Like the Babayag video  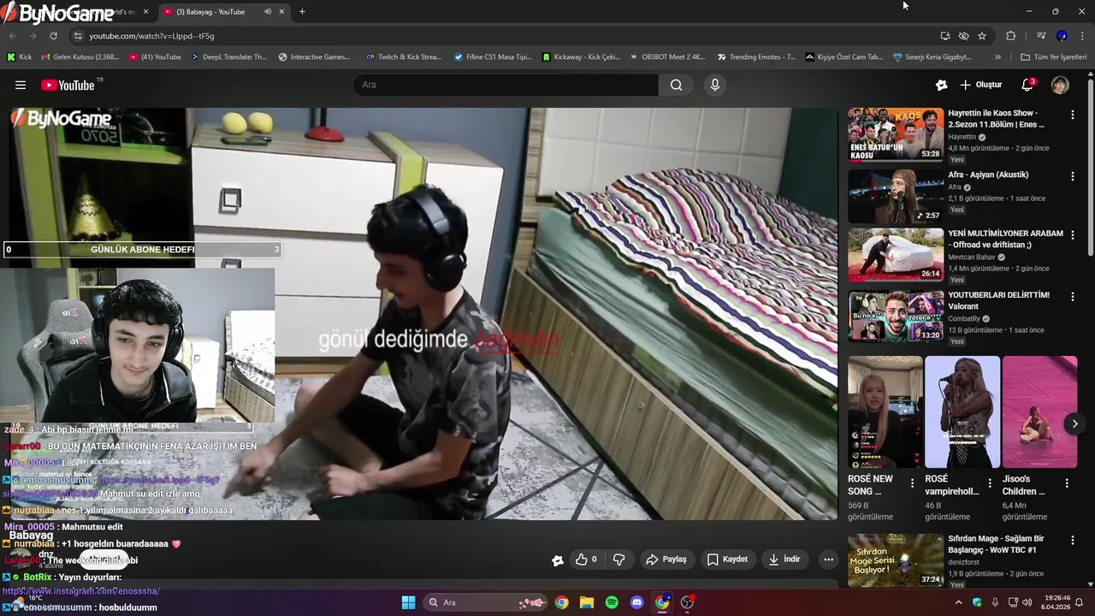[586, 560]
